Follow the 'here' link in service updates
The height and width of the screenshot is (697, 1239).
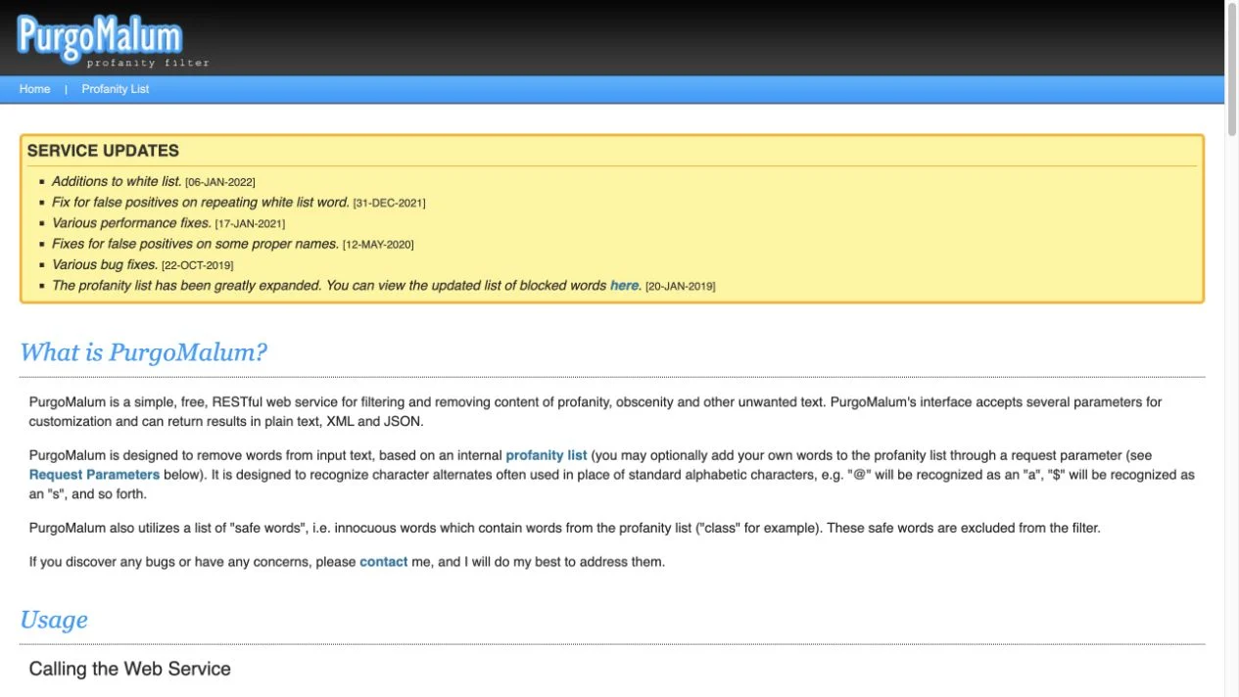625,286
